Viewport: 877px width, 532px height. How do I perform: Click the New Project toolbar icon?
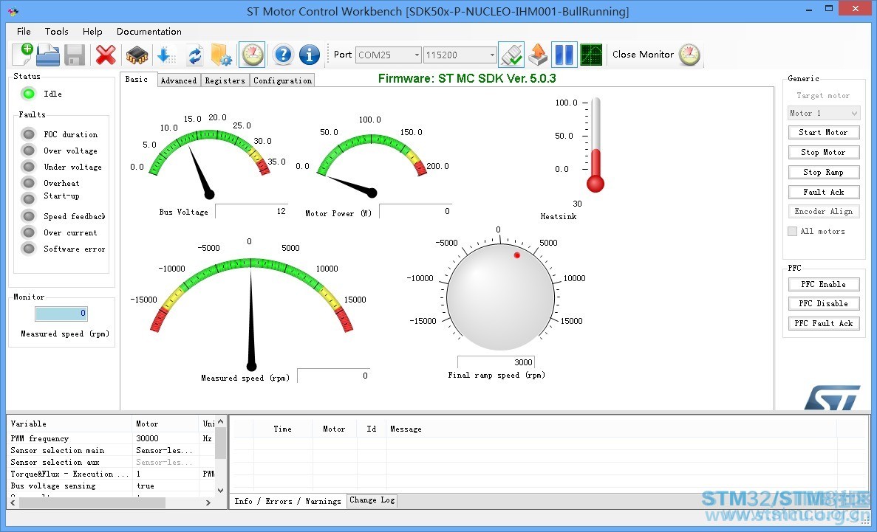click(22, 54)
